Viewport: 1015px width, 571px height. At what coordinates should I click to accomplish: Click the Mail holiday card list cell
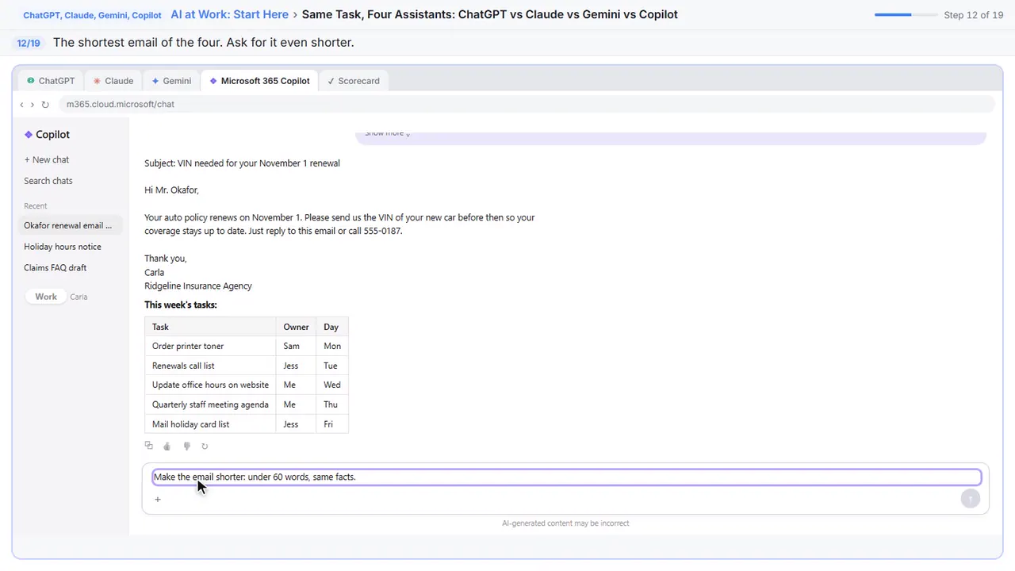coord(210,424)
